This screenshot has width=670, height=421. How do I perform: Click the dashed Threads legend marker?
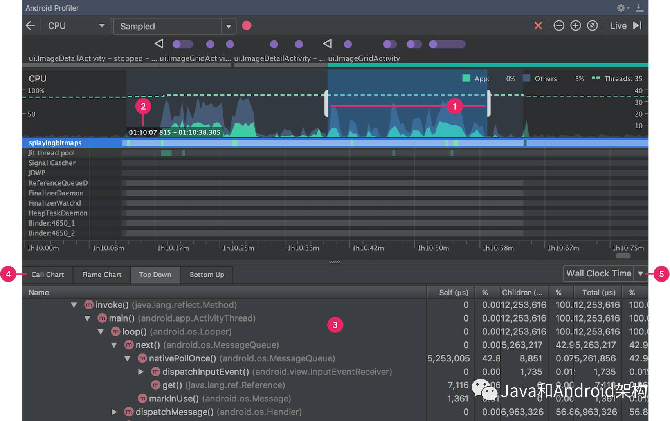[596, 78]
